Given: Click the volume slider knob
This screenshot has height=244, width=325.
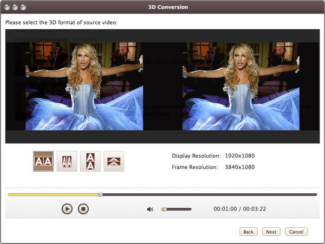Looking at the screenshot, I should [x=164, y=209].
